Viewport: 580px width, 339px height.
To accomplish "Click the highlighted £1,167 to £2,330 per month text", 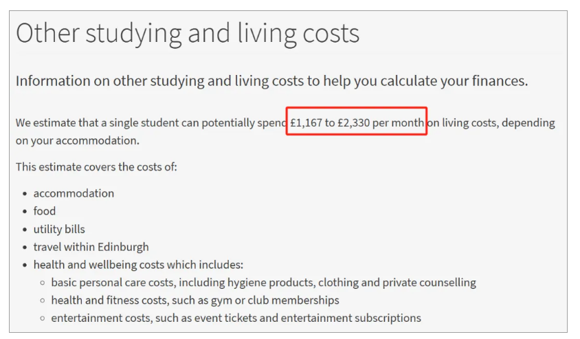I will pos(357,124).
